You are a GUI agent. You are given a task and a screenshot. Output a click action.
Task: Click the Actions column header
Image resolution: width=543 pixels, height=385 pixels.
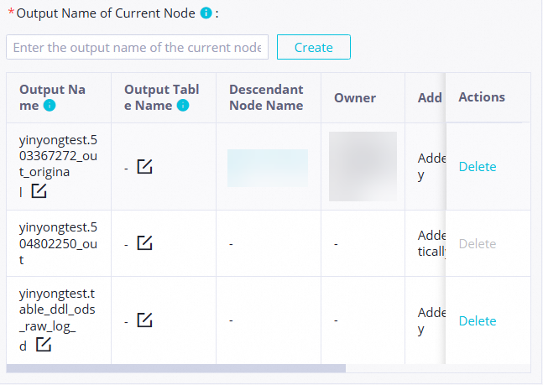point(482,97)
